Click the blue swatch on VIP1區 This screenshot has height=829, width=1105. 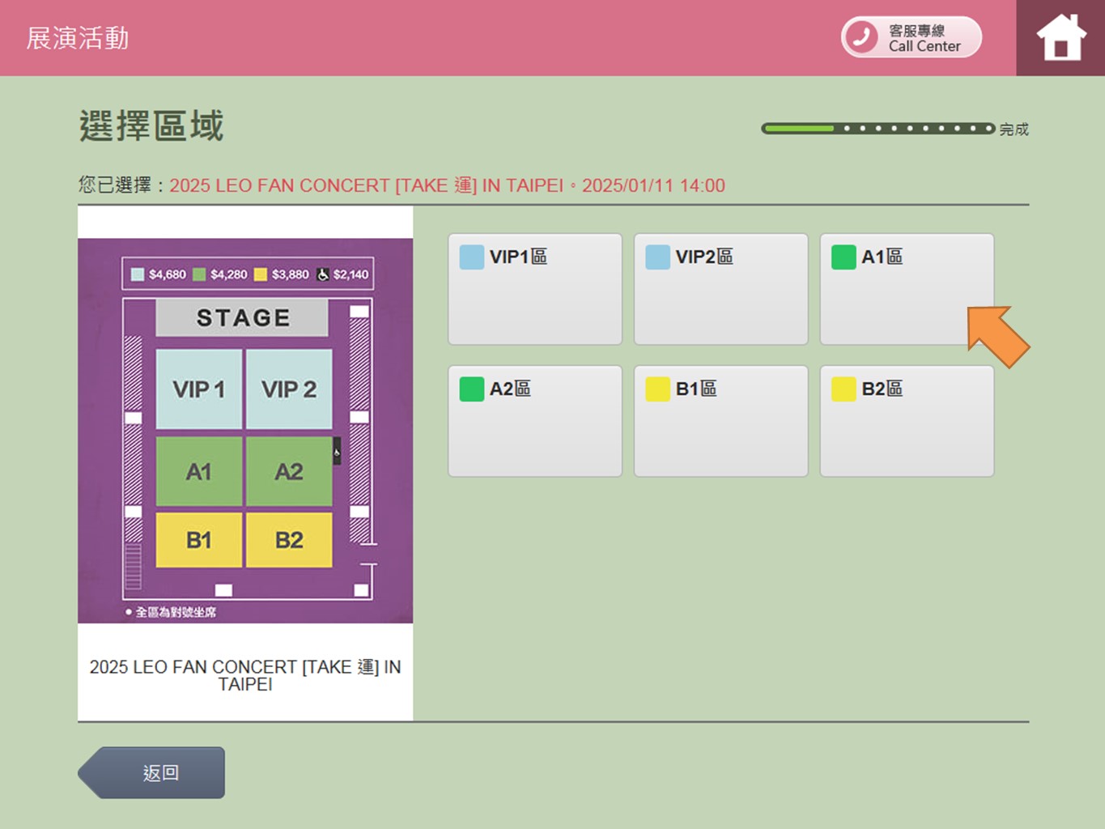[x=472, y=257]
